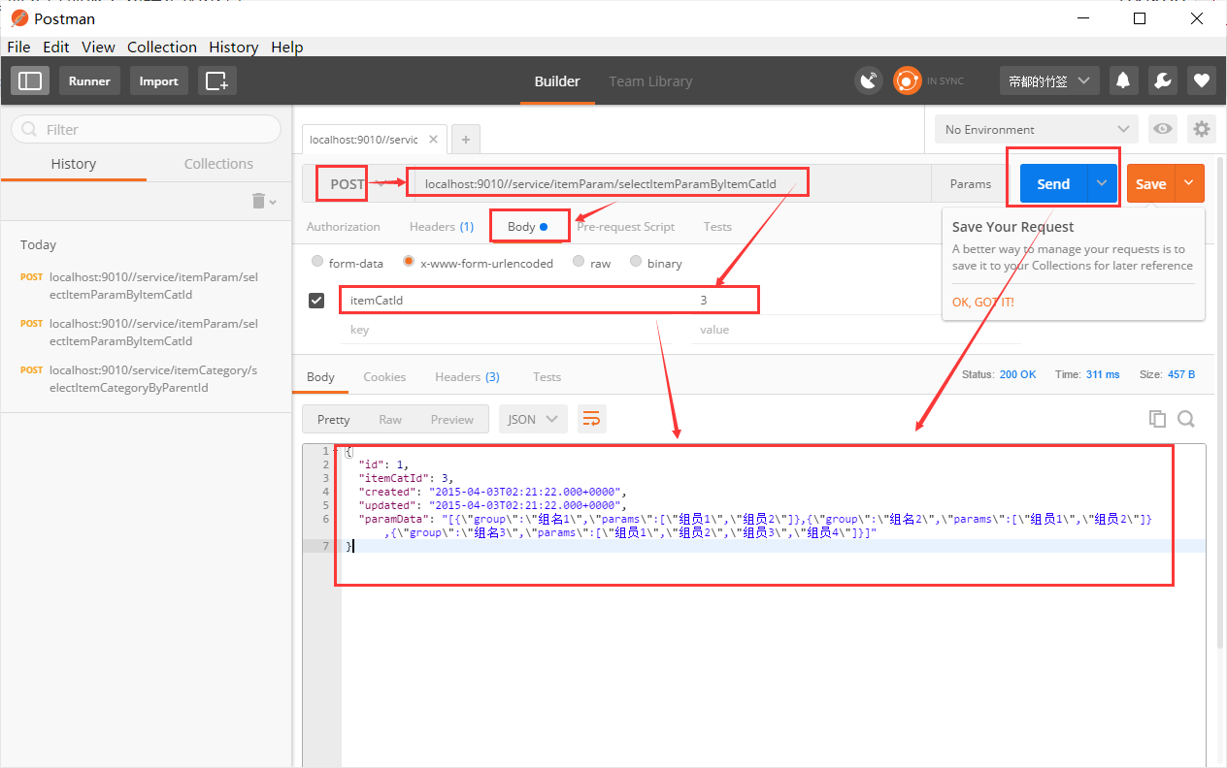Click the search magnifier in the Filter box
The width and height of the screenshot is (1227, 768).
29,130
